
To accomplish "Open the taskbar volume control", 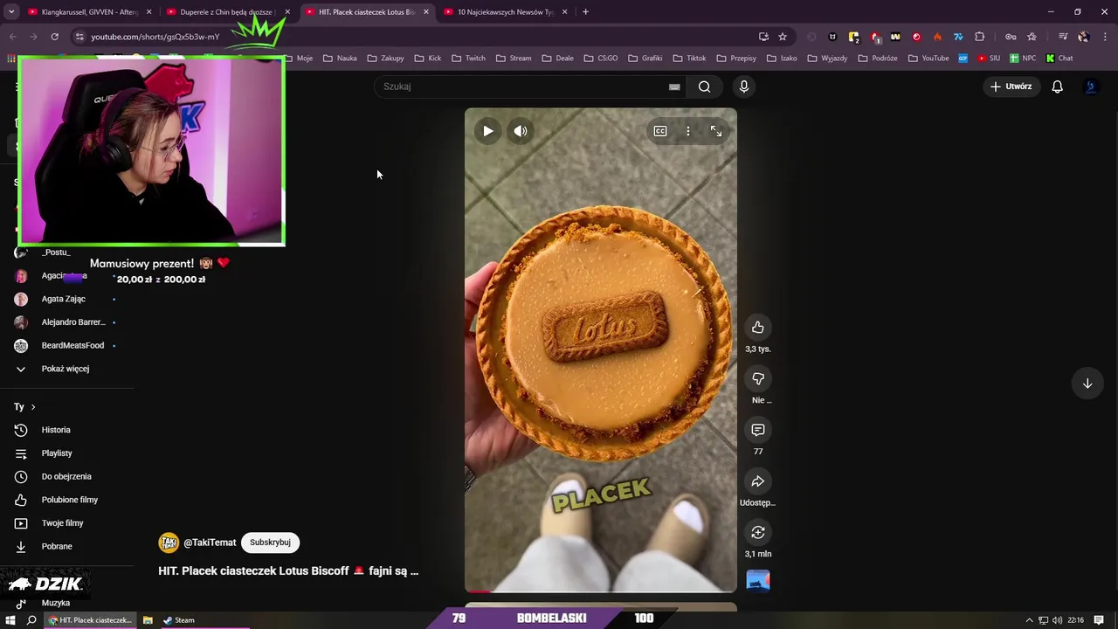I will tap(1057, 620).
